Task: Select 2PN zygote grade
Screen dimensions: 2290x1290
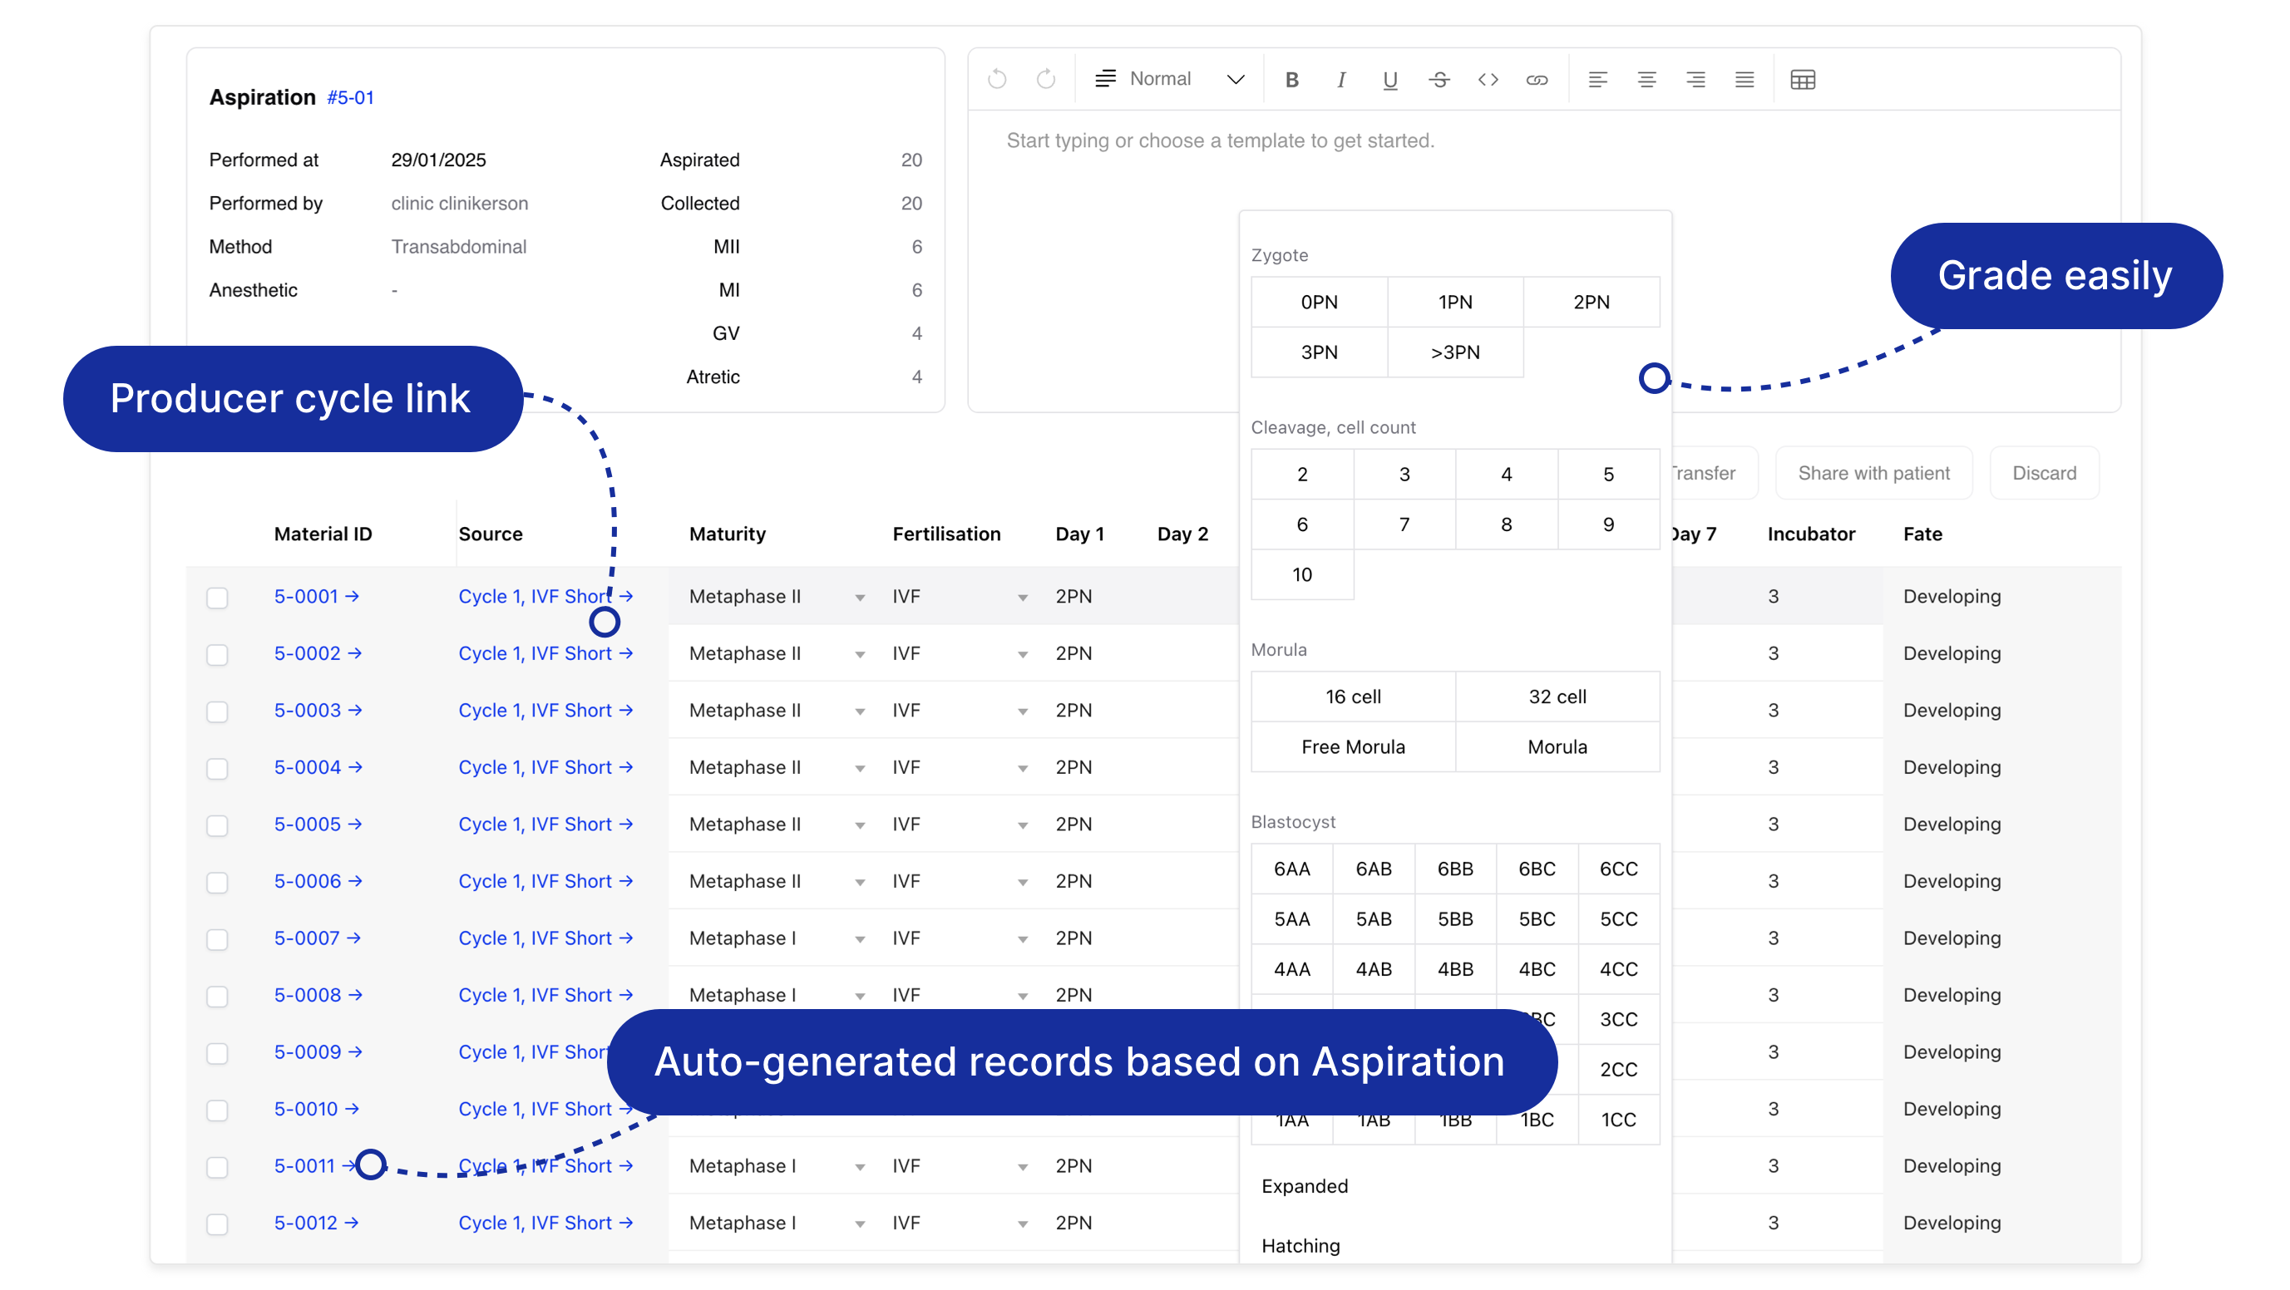Action: tap(1591, 302)
